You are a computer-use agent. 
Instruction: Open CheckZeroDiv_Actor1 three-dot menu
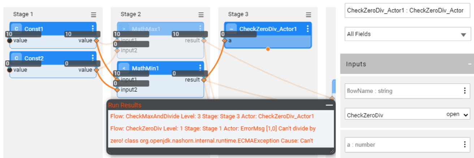307,29
